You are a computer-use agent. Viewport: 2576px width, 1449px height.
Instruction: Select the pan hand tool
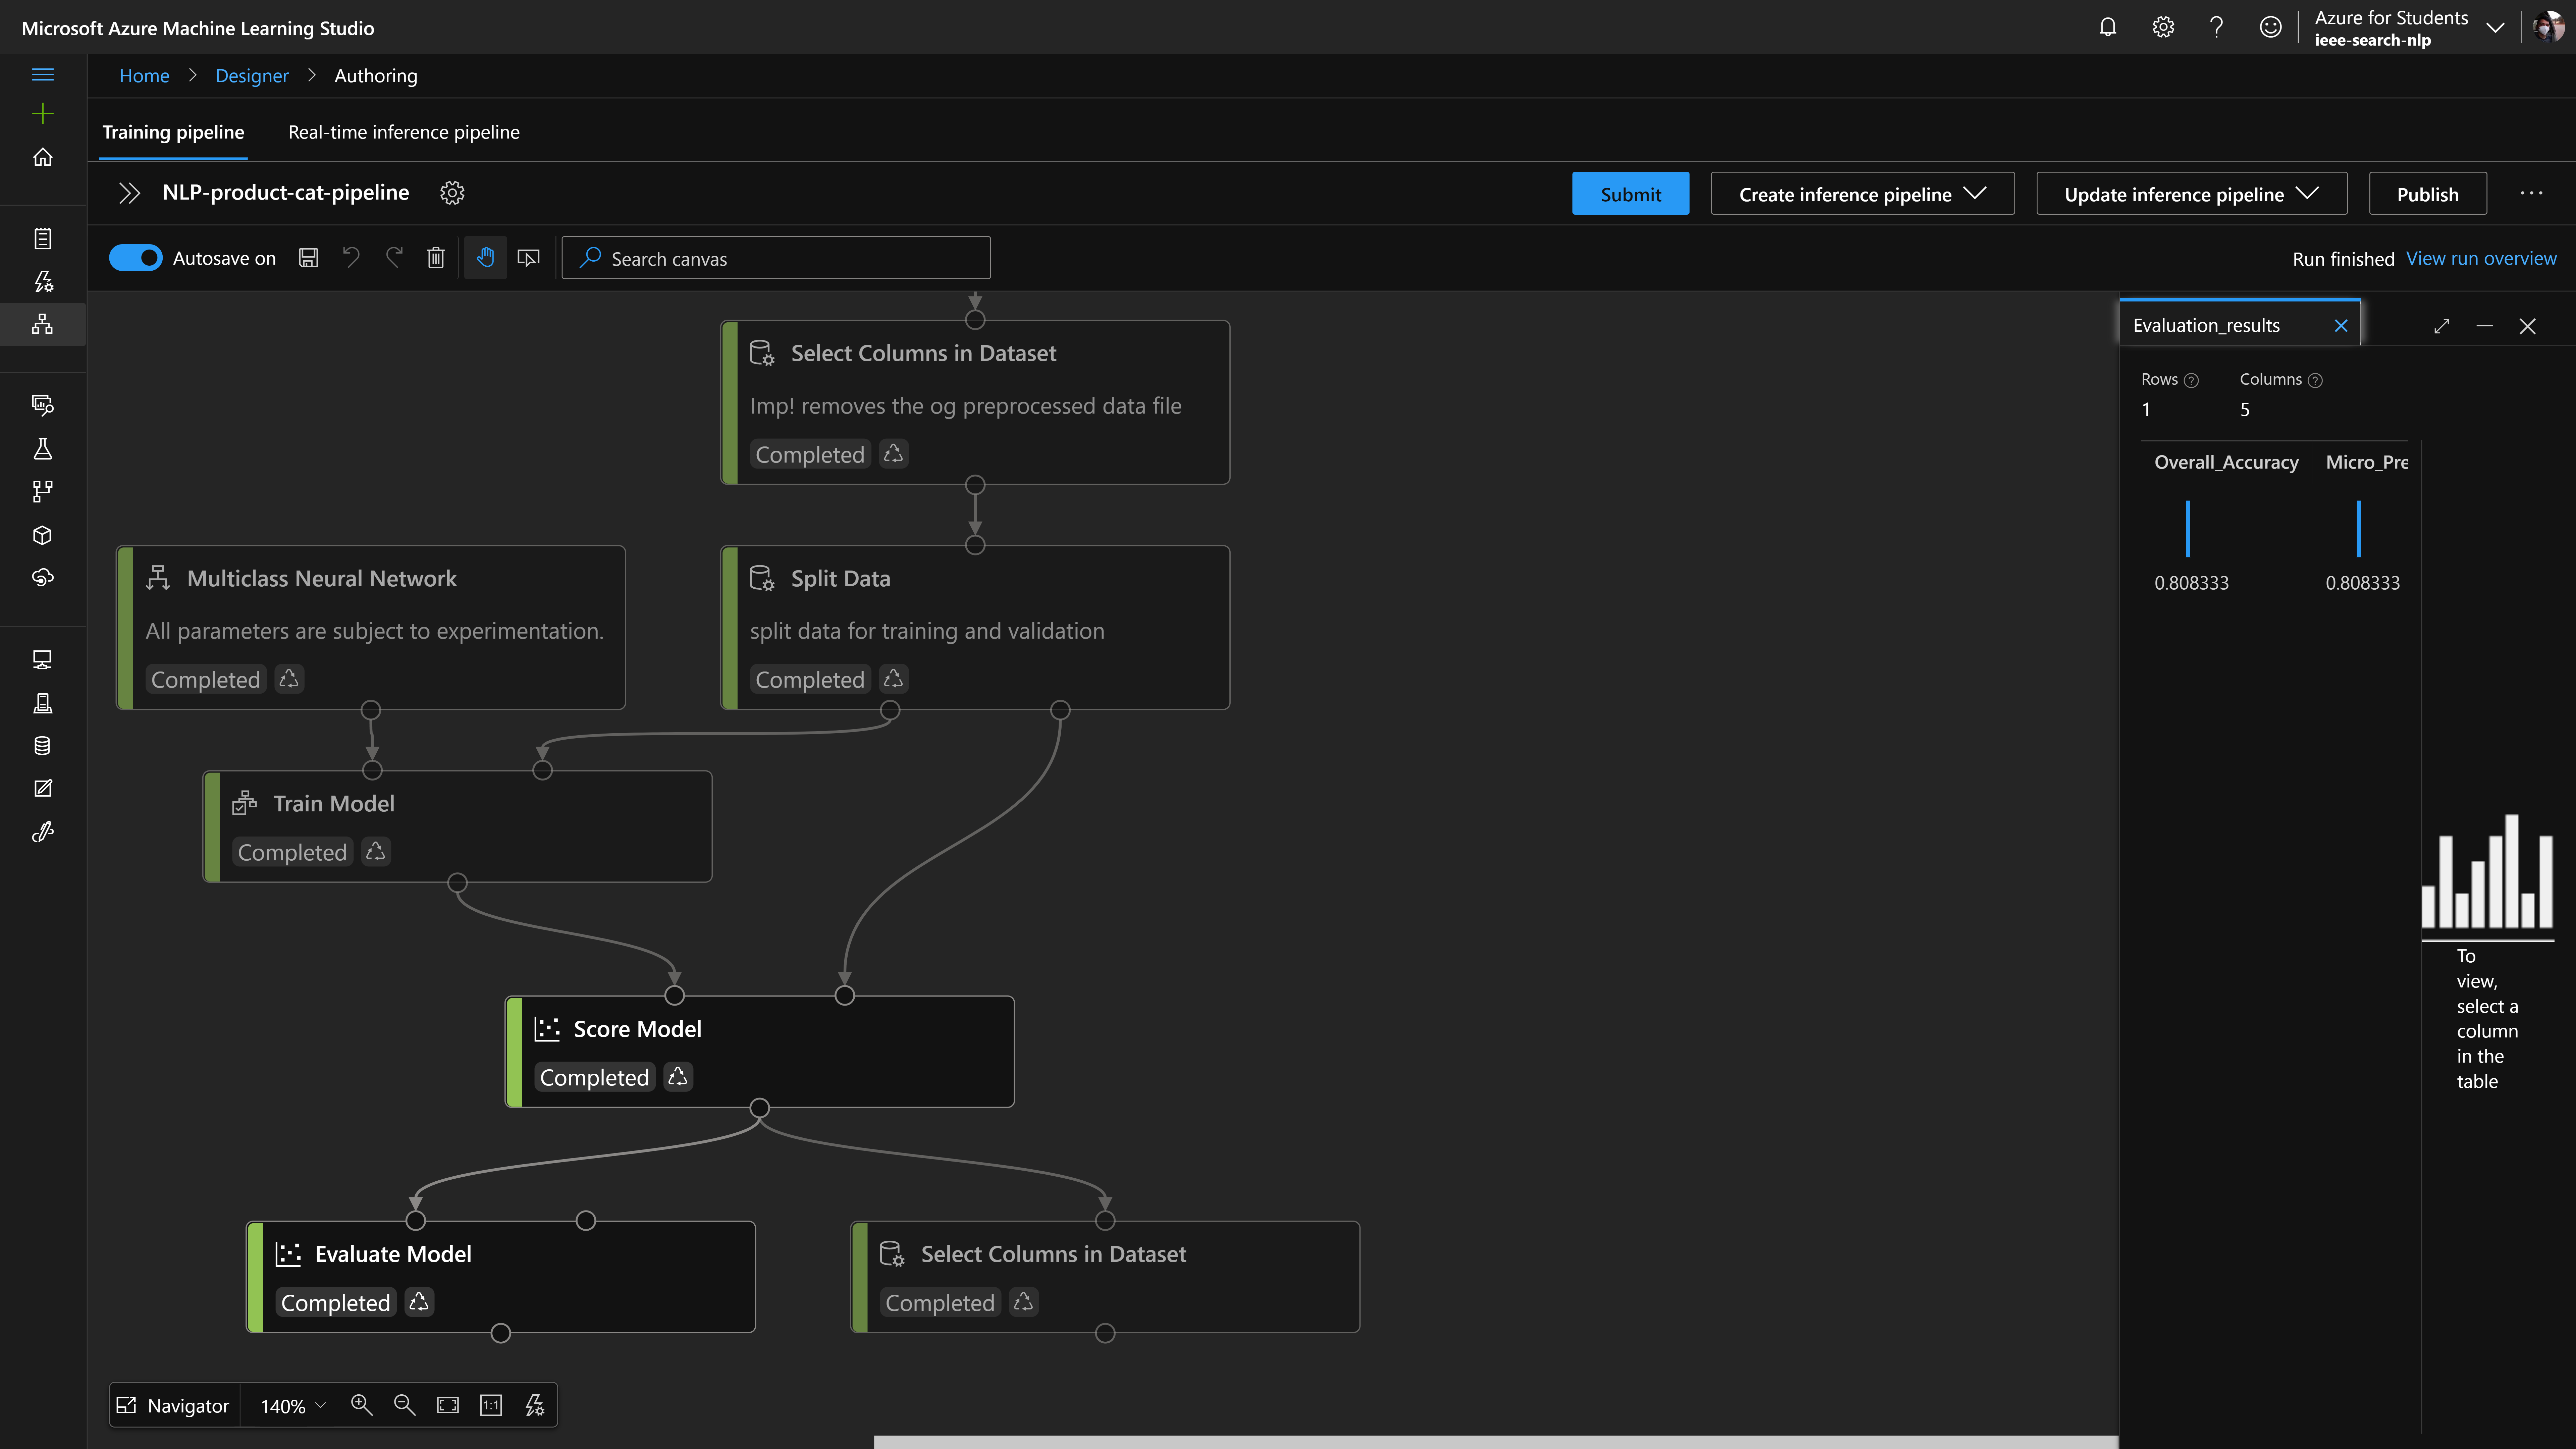coord(485,258)
